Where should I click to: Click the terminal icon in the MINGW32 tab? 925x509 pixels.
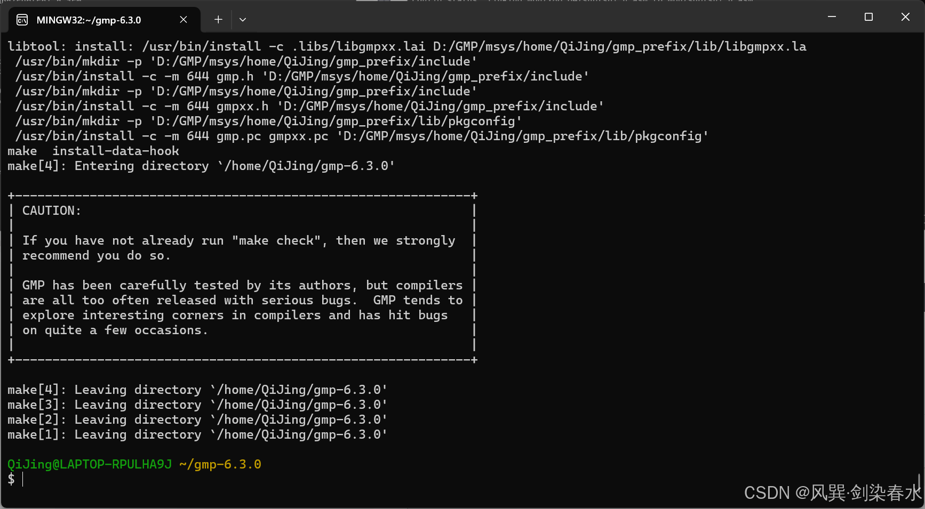[22, 20]
